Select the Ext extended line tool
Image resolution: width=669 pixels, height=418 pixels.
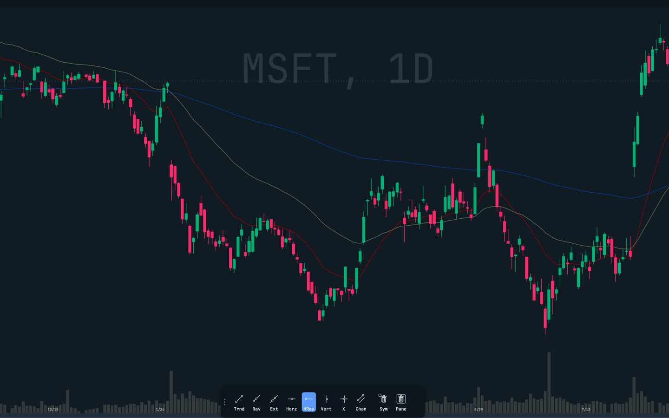[x=274, y=402]
